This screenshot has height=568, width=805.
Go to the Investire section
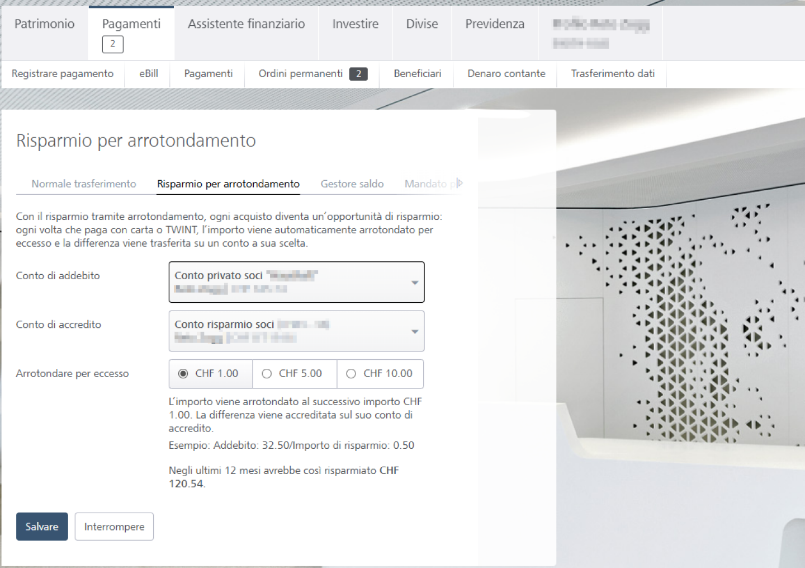(x=355, y=24)
